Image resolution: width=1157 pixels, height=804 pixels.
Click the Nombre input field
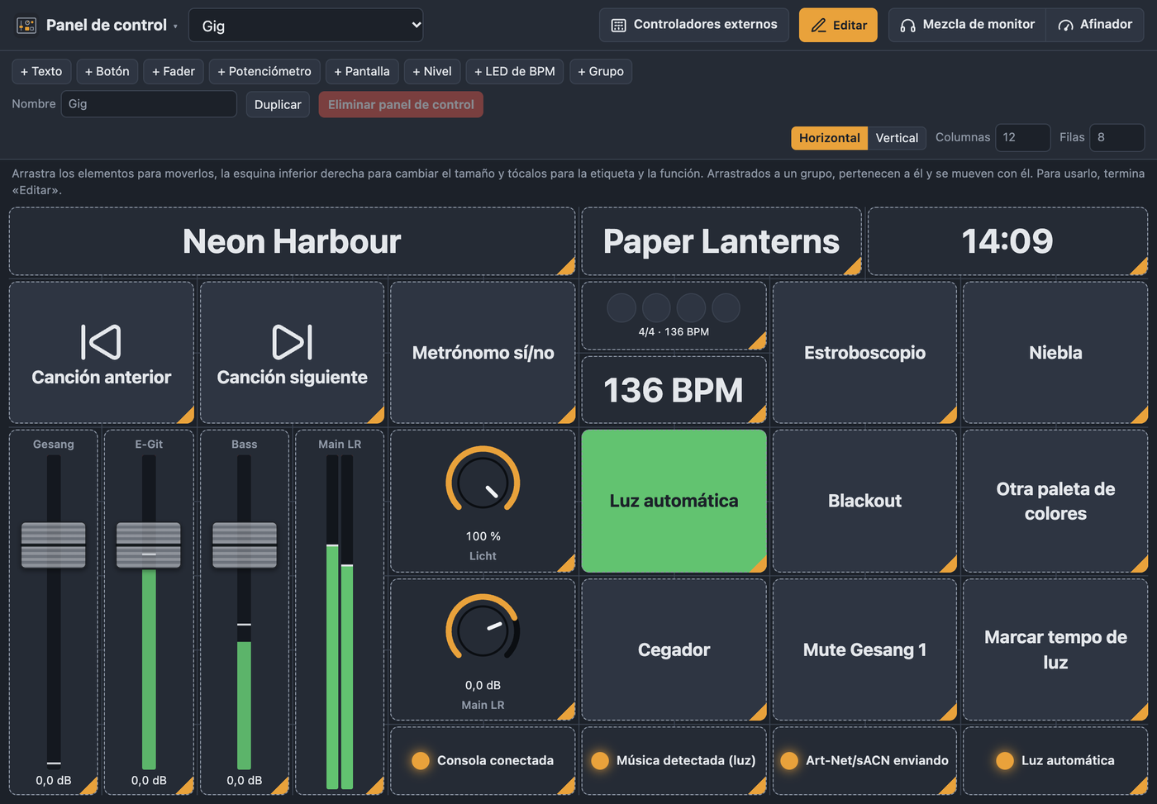pyautogui.click(x=149, y=104)
